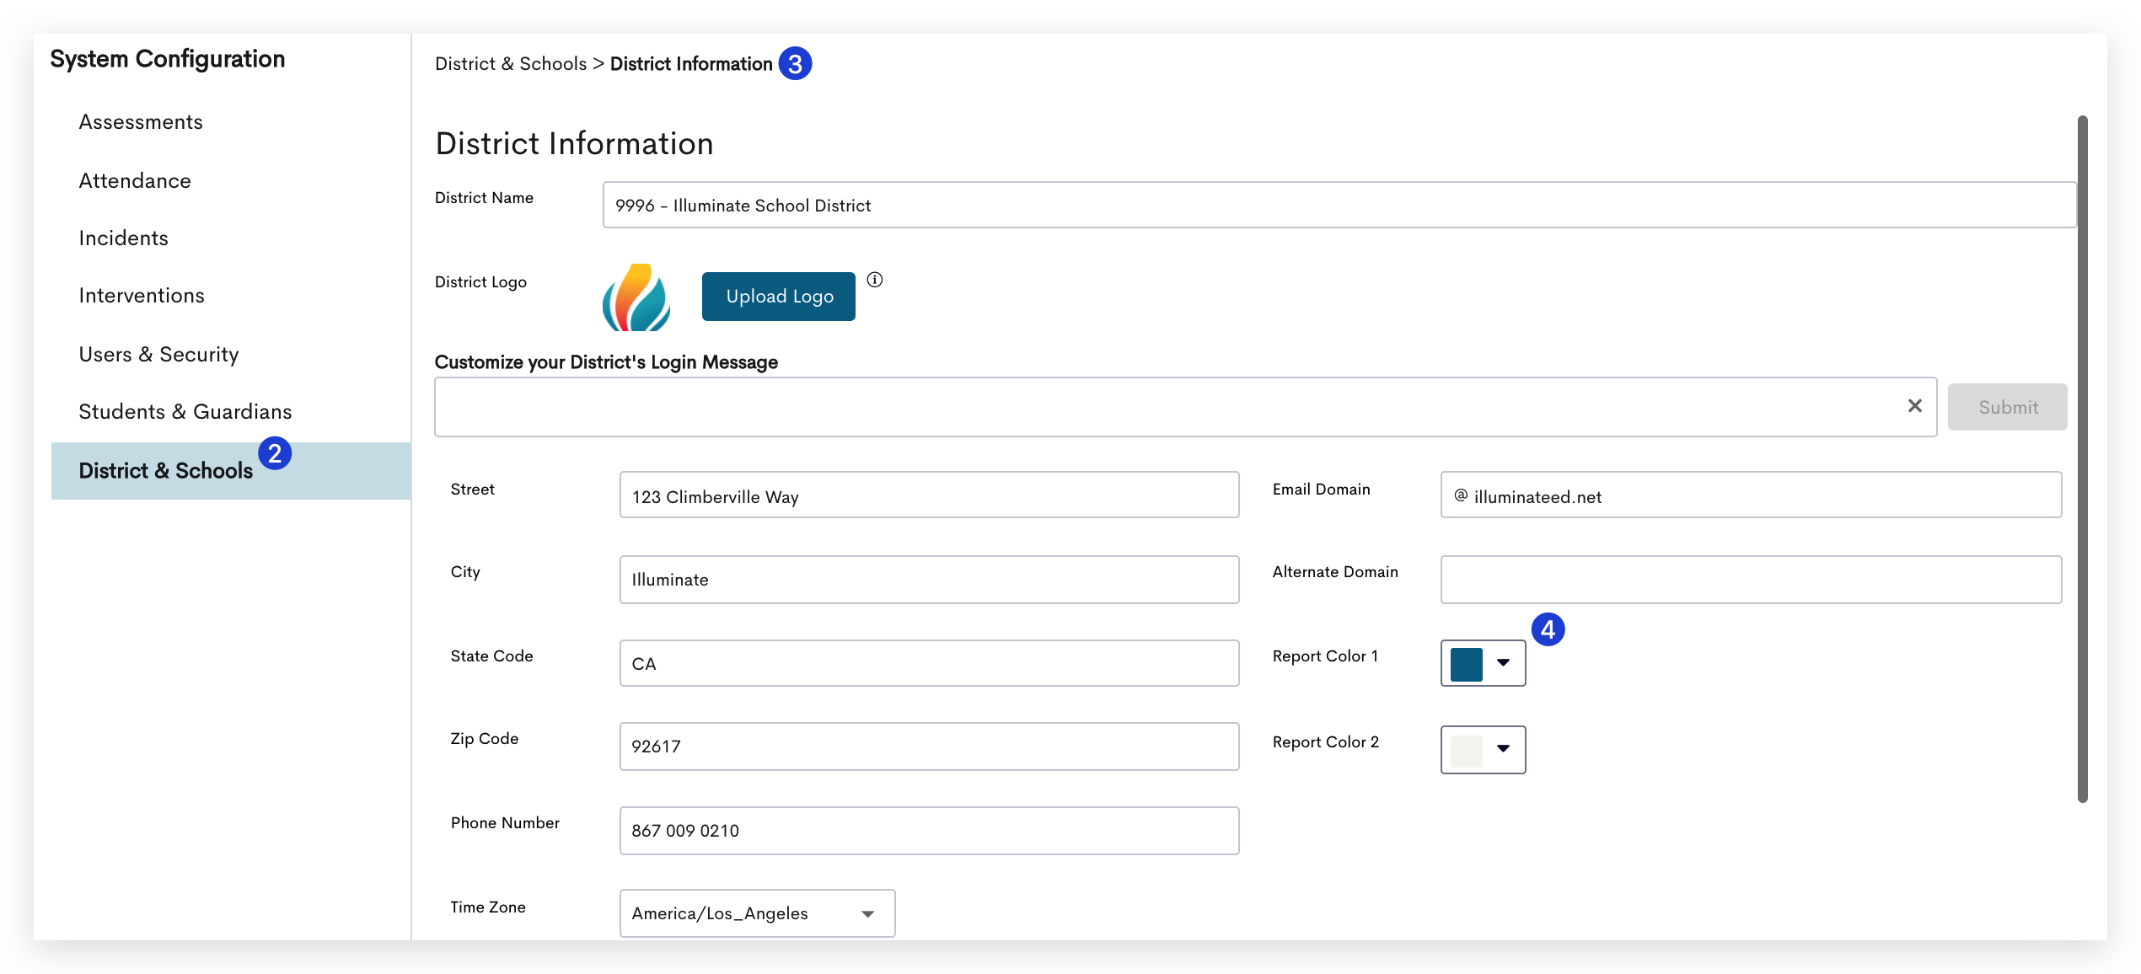Screen dimensions: 2141x974
Task: Select Incidents in the sidebar
Action: [x=124, y=238]
